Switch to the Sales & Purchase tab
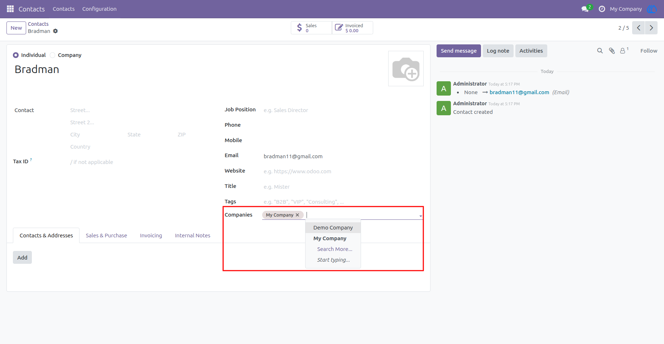This screenshot has height=344, width=664. click(106, 236)
